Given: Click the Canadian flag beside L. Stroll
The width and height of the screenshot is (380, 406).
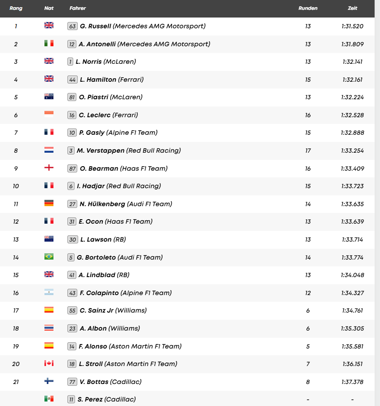Looking at the screenshot, I should tap(49, 363).
